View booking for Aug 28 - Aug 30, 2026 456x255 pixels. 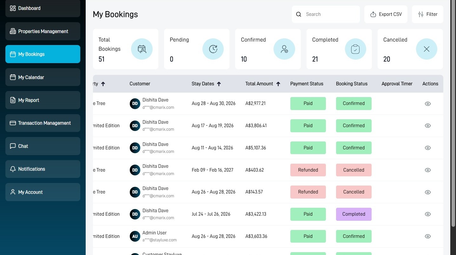pyautogui.click(x=428, y=104)
